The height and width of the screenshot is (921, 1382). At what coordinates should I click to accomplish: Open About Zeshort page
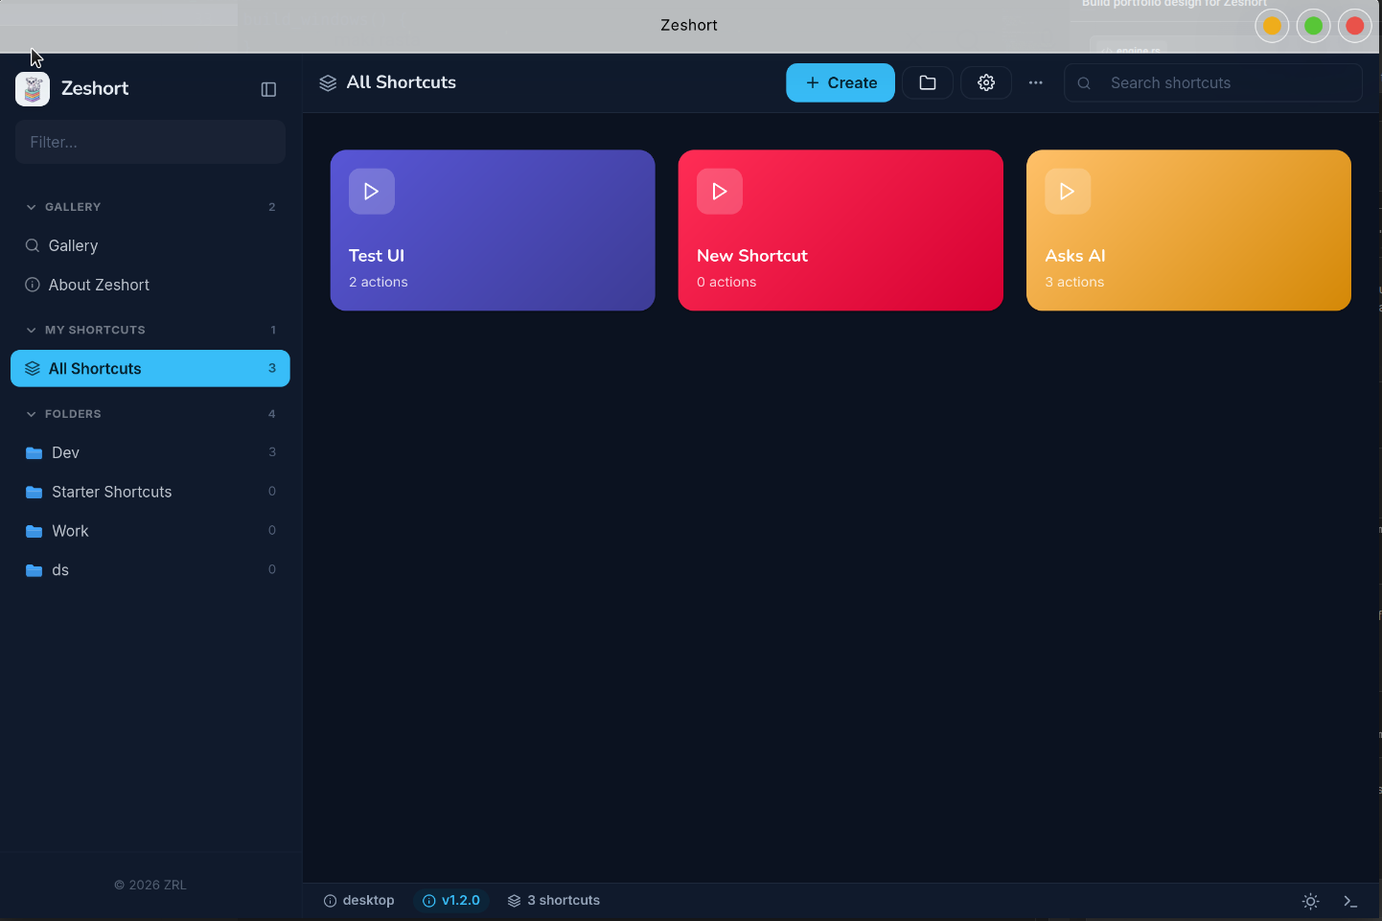point(150,285)
